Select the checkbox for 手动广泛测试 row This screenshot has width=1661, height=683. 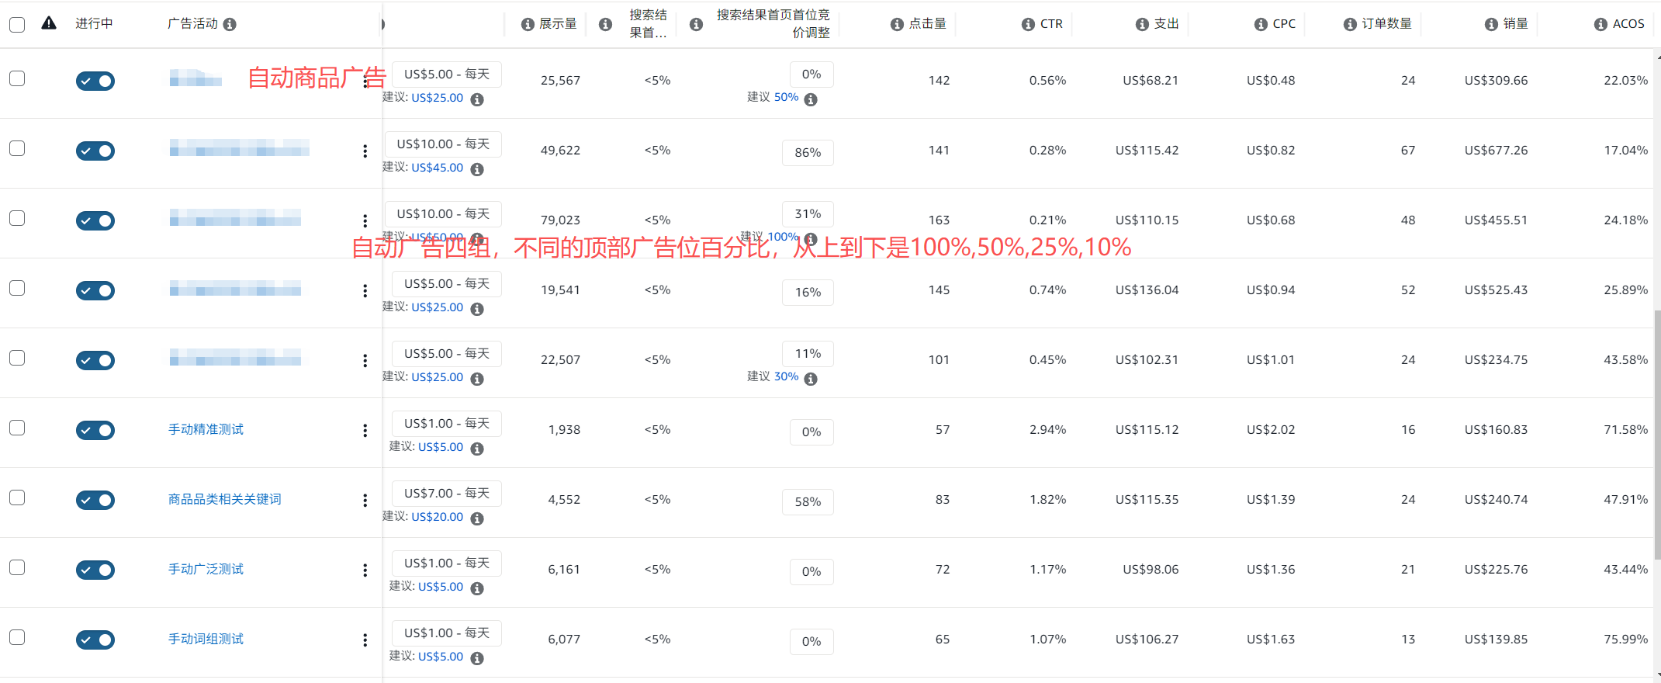point(17,567)
